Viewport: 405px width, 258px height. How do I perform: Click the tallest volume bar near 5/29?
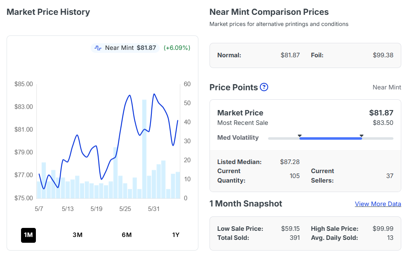pos(144,149)
